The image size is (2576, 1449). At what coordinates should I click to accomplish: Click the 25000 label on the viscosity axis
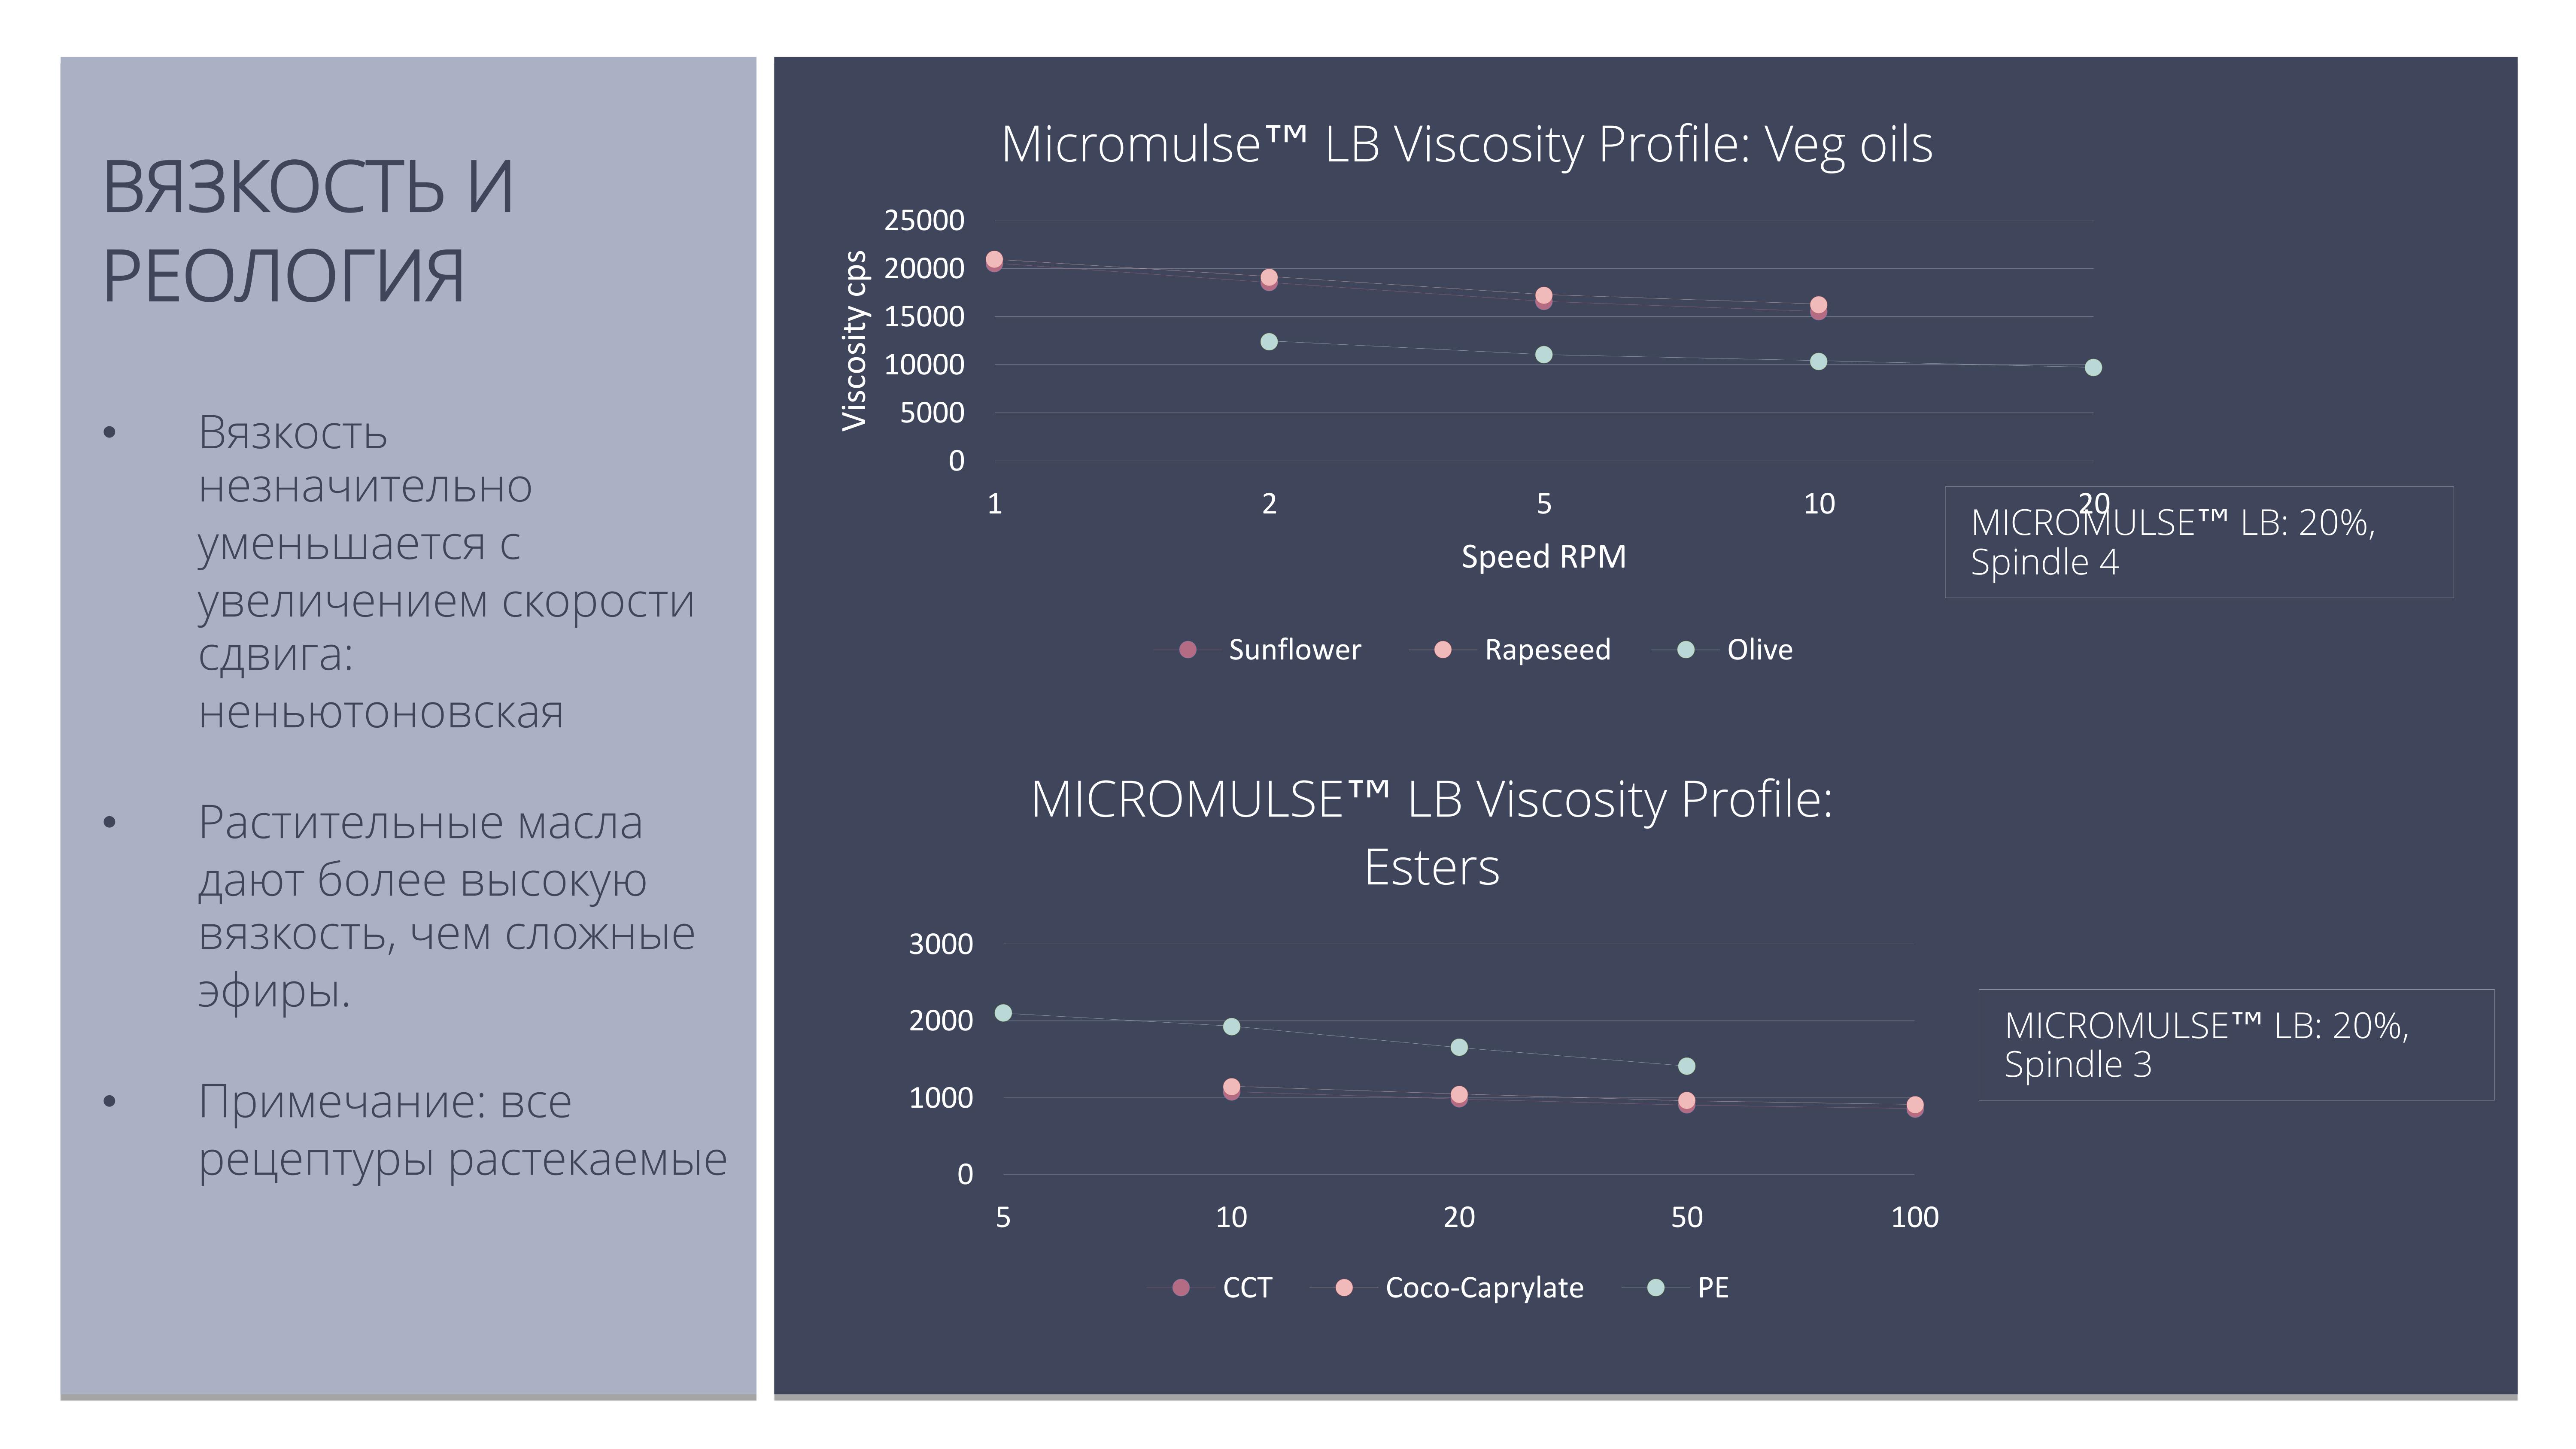coord(924,221)
